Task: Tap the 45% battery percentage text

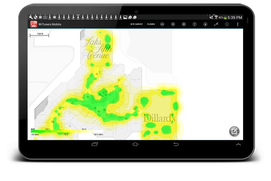Action: (x=221, y=17)
